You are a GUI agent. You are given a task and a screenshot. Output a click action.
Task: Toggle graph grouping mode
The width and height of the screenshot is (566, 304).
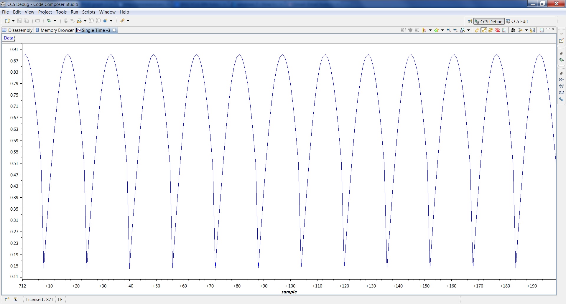pos(403,30)
